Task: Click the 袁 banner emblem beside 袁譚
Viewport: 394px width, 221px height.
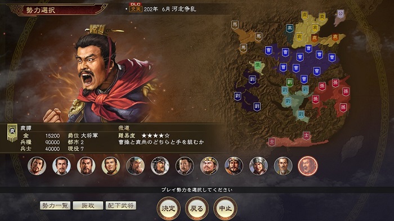Action: 12,132
